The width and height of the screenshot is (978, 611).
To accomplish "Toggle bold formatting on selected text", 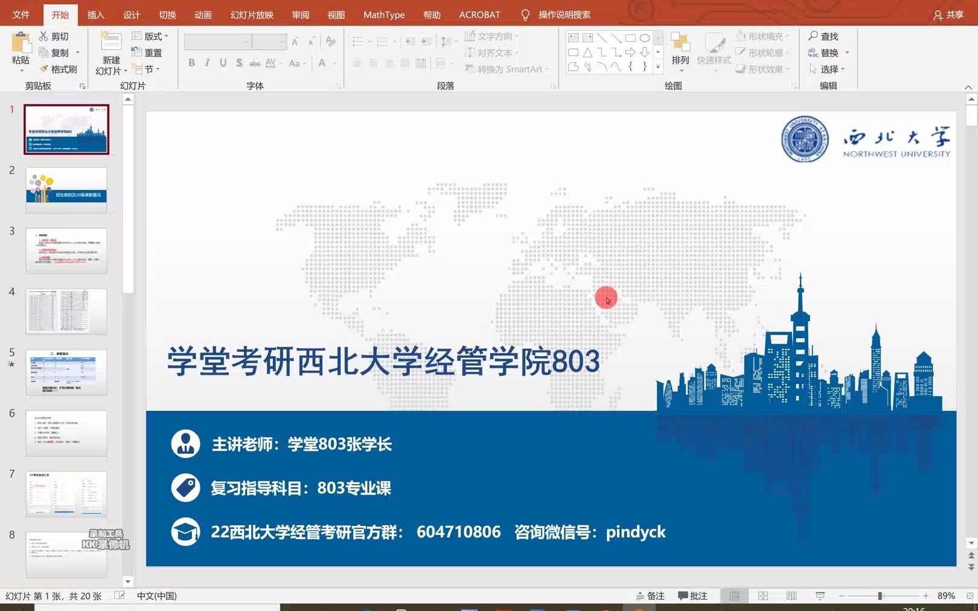I will pyautogui.click(x=191, y=62).
